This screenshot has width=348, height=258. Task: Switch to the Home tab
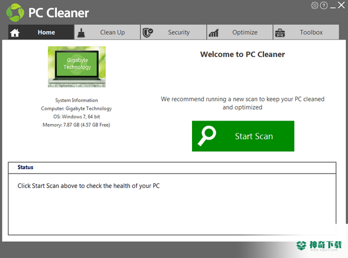[41, 32]
